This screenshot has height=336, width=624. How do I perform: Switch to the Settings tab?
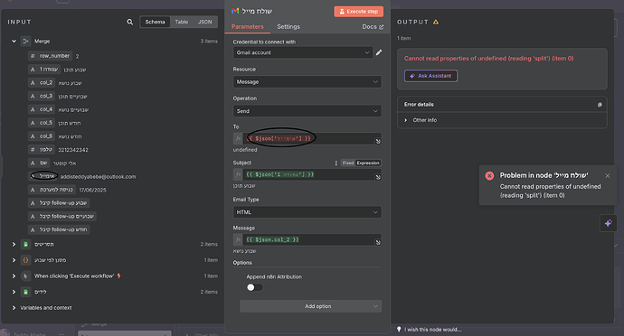point(288,26)
